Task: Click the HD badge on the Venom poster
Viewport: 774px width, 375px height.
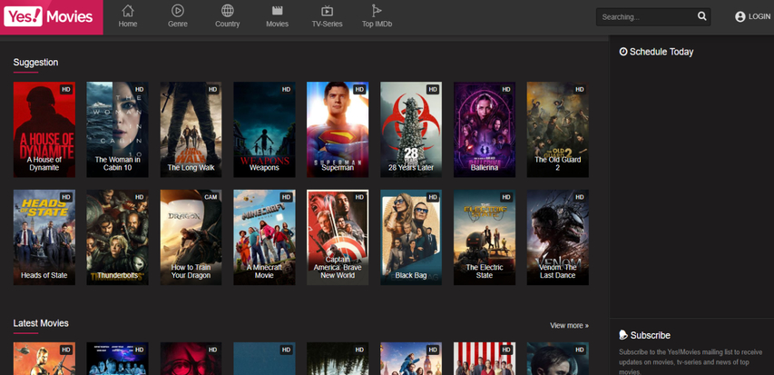Action: [580, 197]
